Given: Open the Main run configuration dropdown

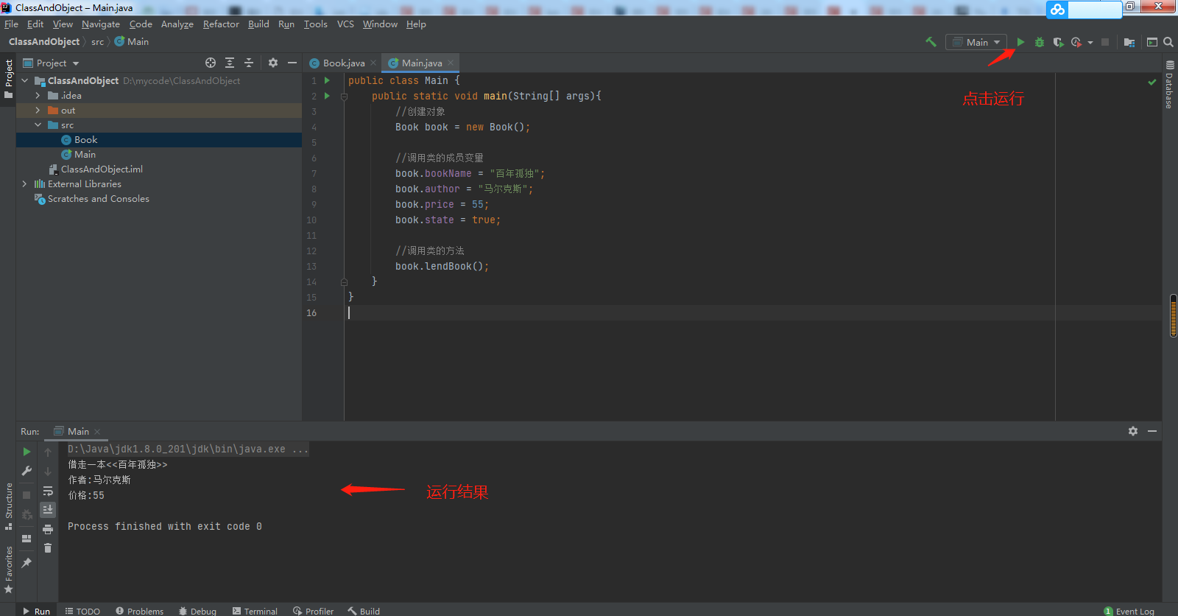Looking at the screenshot, I should point(977,42).
